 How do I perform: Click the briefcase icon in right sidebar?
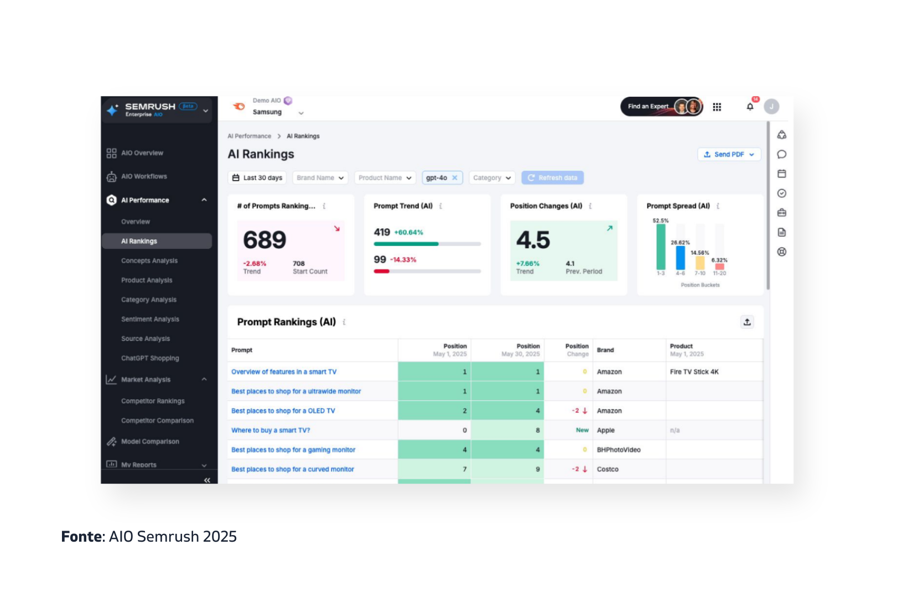pos(781,213)
